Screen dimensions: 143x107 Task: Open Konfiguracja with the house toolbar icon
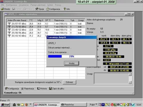point(47,9)
